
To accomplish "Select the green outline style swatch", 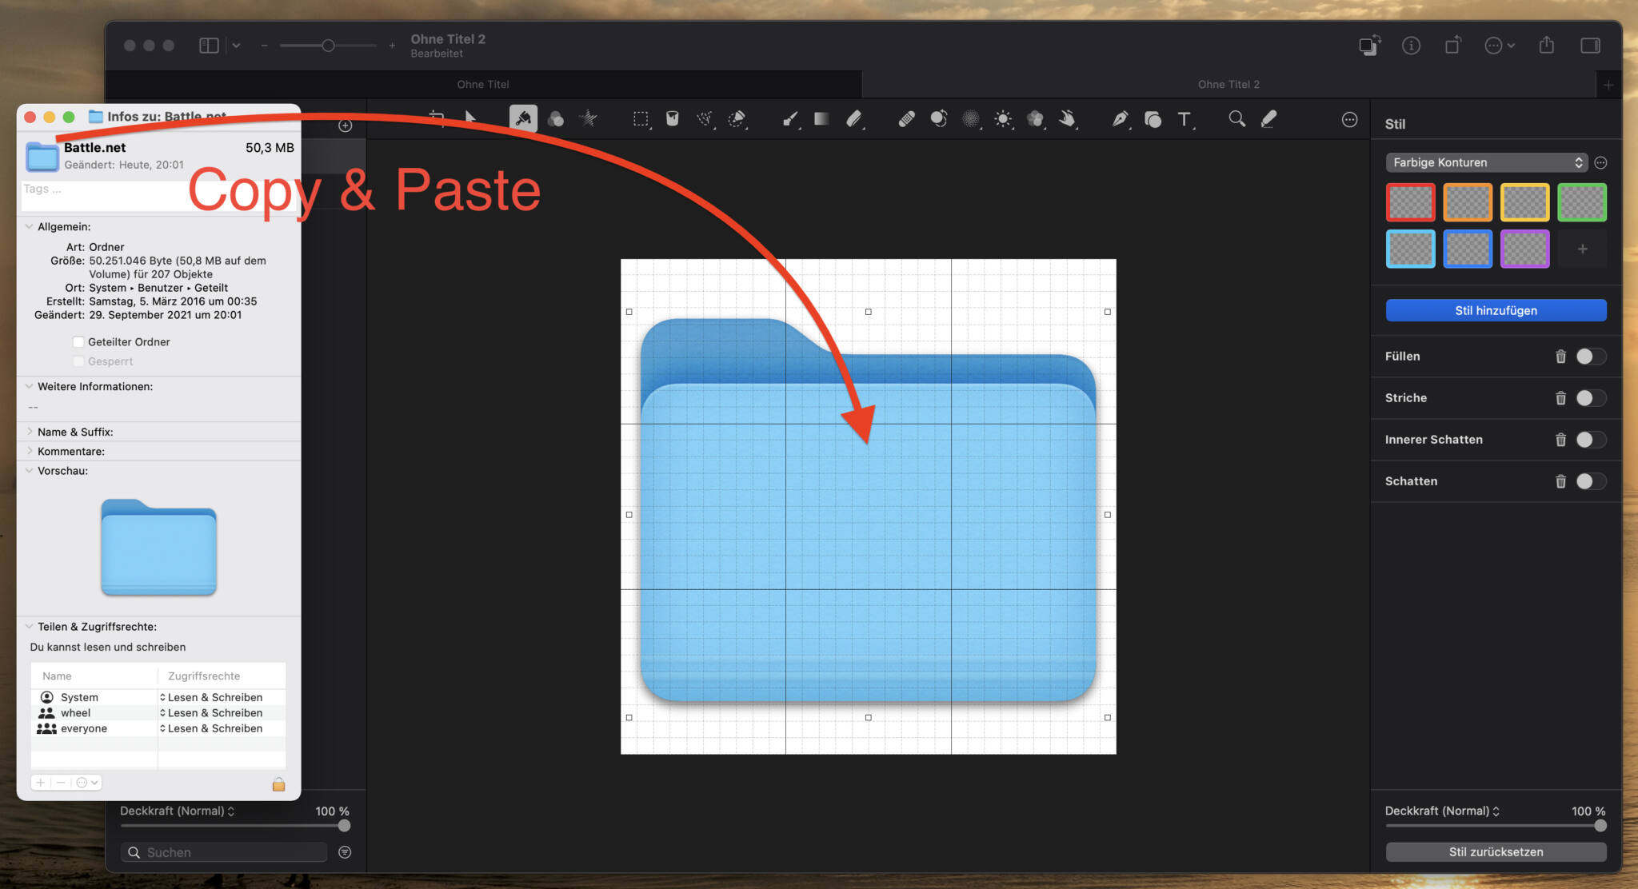I will [1582, 201].
